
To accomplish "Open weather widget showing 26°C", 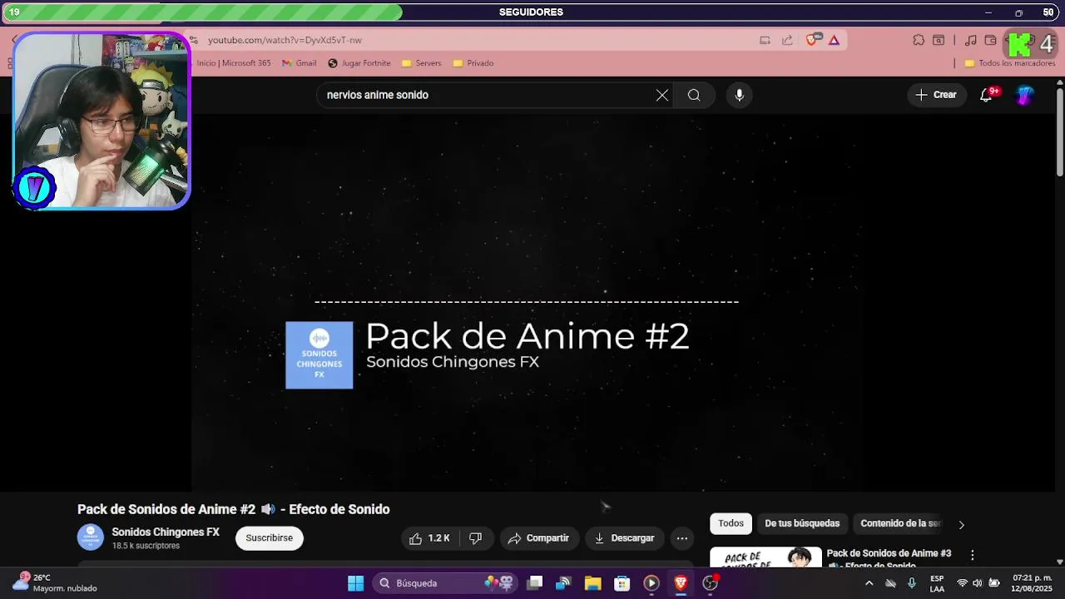I will (x=55, y=583).
